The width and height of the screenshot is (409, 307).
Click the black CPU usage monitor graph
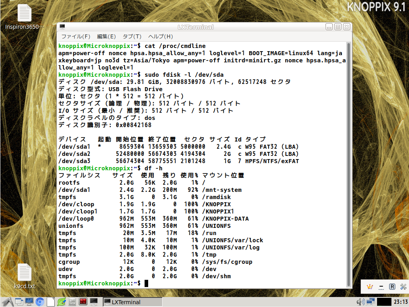tap(384, 302)
